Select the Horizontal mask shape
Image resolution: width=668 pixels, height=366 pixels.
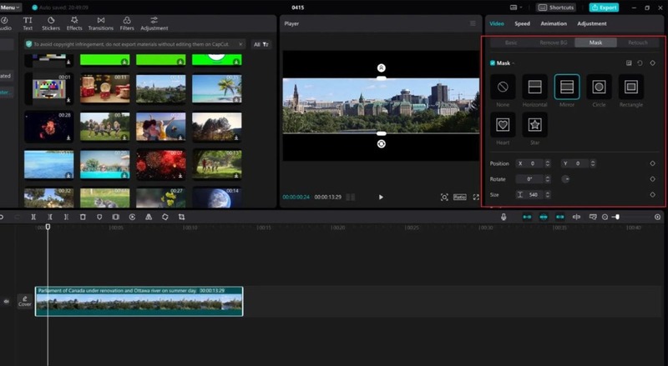click(534, 87)
